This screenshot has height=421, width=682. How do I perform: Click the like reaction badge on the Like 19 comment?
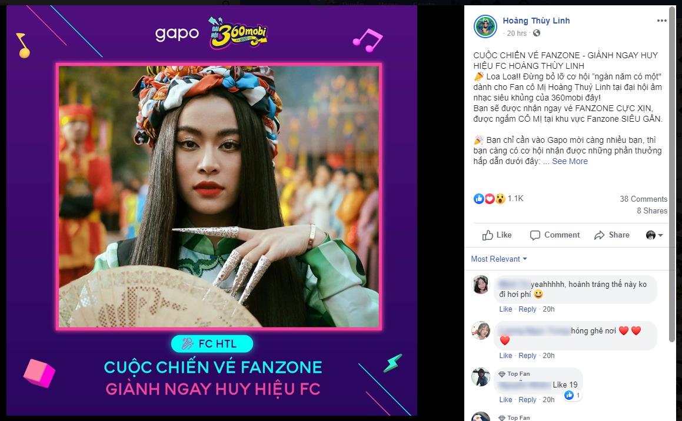[x=572, y=395]
